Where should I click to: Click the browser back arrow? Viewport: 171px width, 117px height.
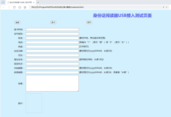pyautogui.click(x=3, y=7)
